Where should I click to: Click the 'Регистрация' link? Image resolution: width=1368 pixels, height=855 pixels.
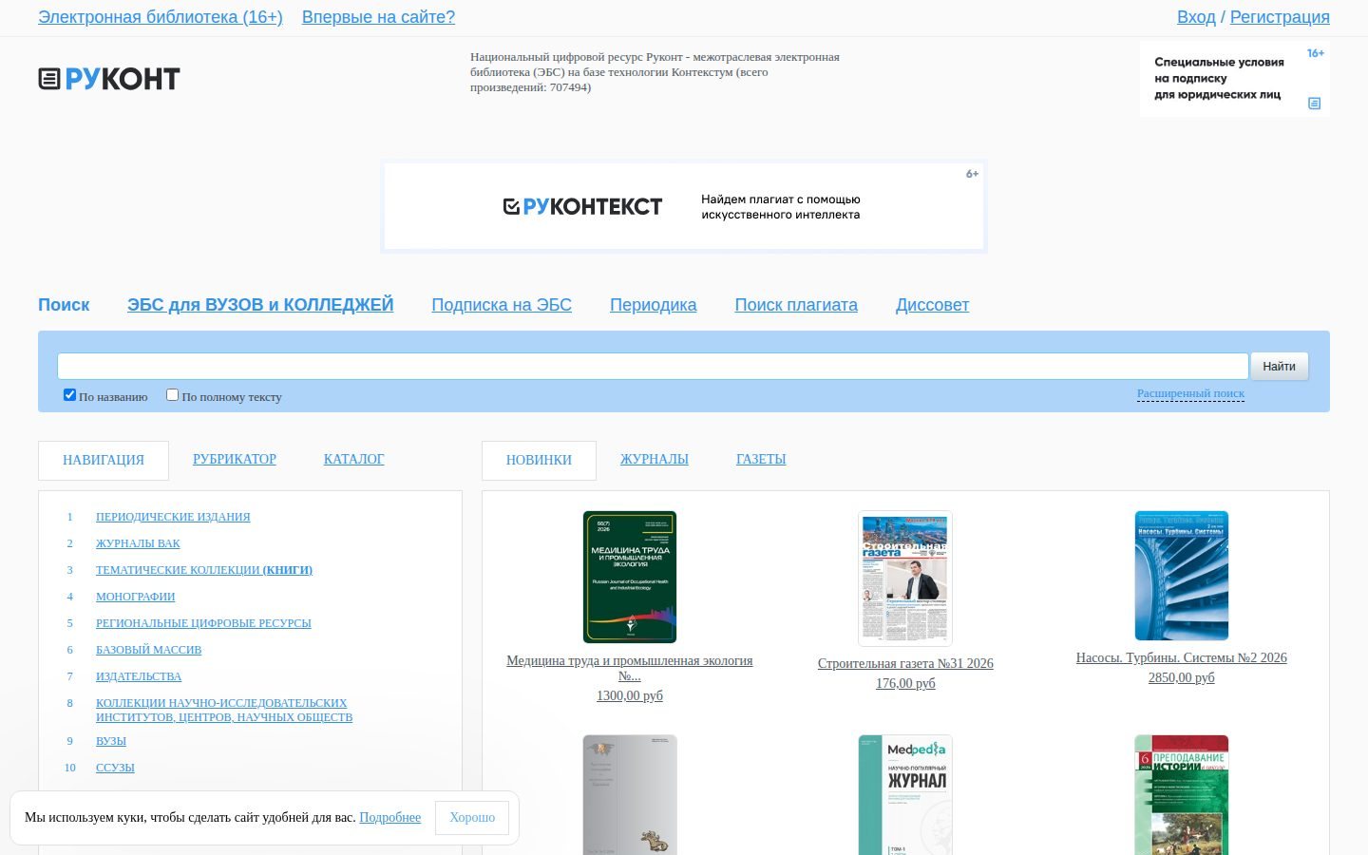click(1280, 17)
